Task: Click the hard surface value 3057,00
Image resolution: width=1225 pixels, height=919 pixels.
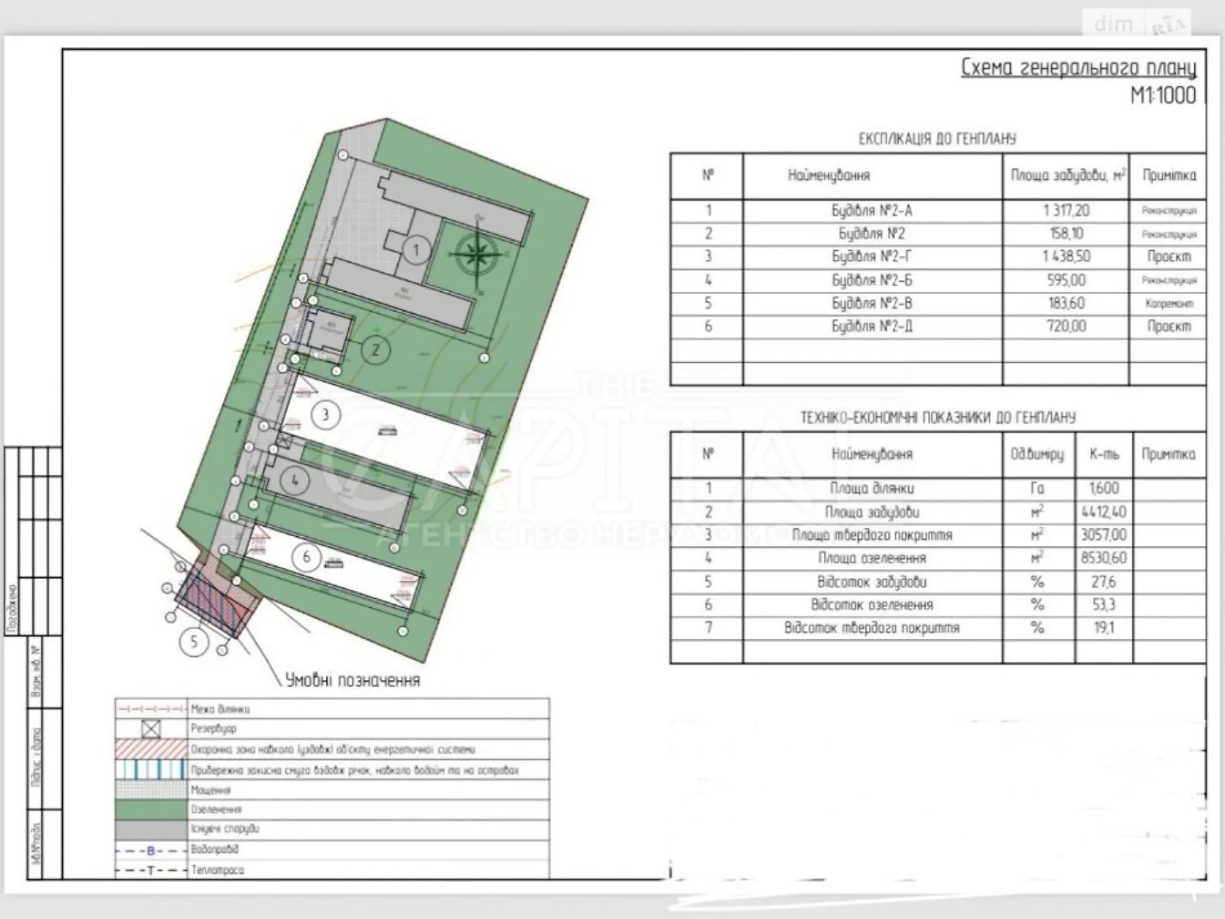Action: coord(1104,535)
